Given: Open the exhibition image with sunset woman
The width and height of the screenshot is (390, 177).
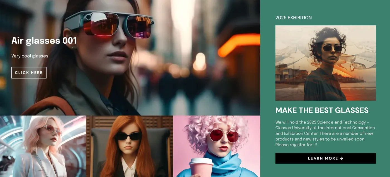Looking at the screenshot, I should pos(325,63).
